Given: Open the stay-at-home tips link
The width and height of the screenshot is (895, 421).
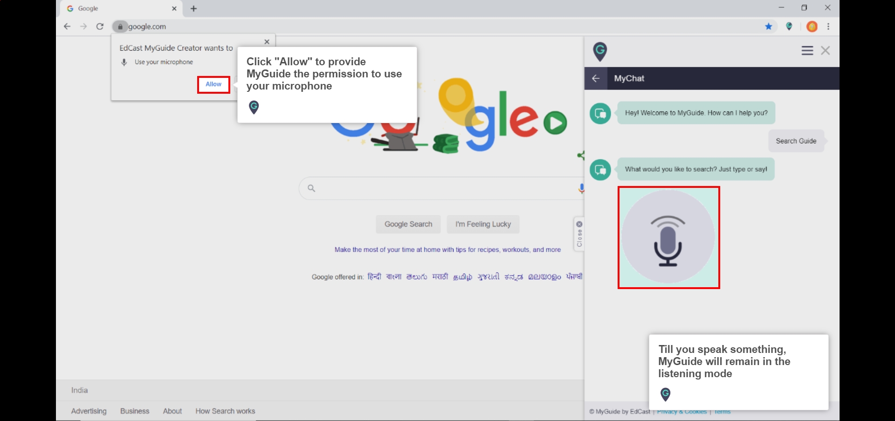Looking at the screenshot, I should (x=447, y=250).
